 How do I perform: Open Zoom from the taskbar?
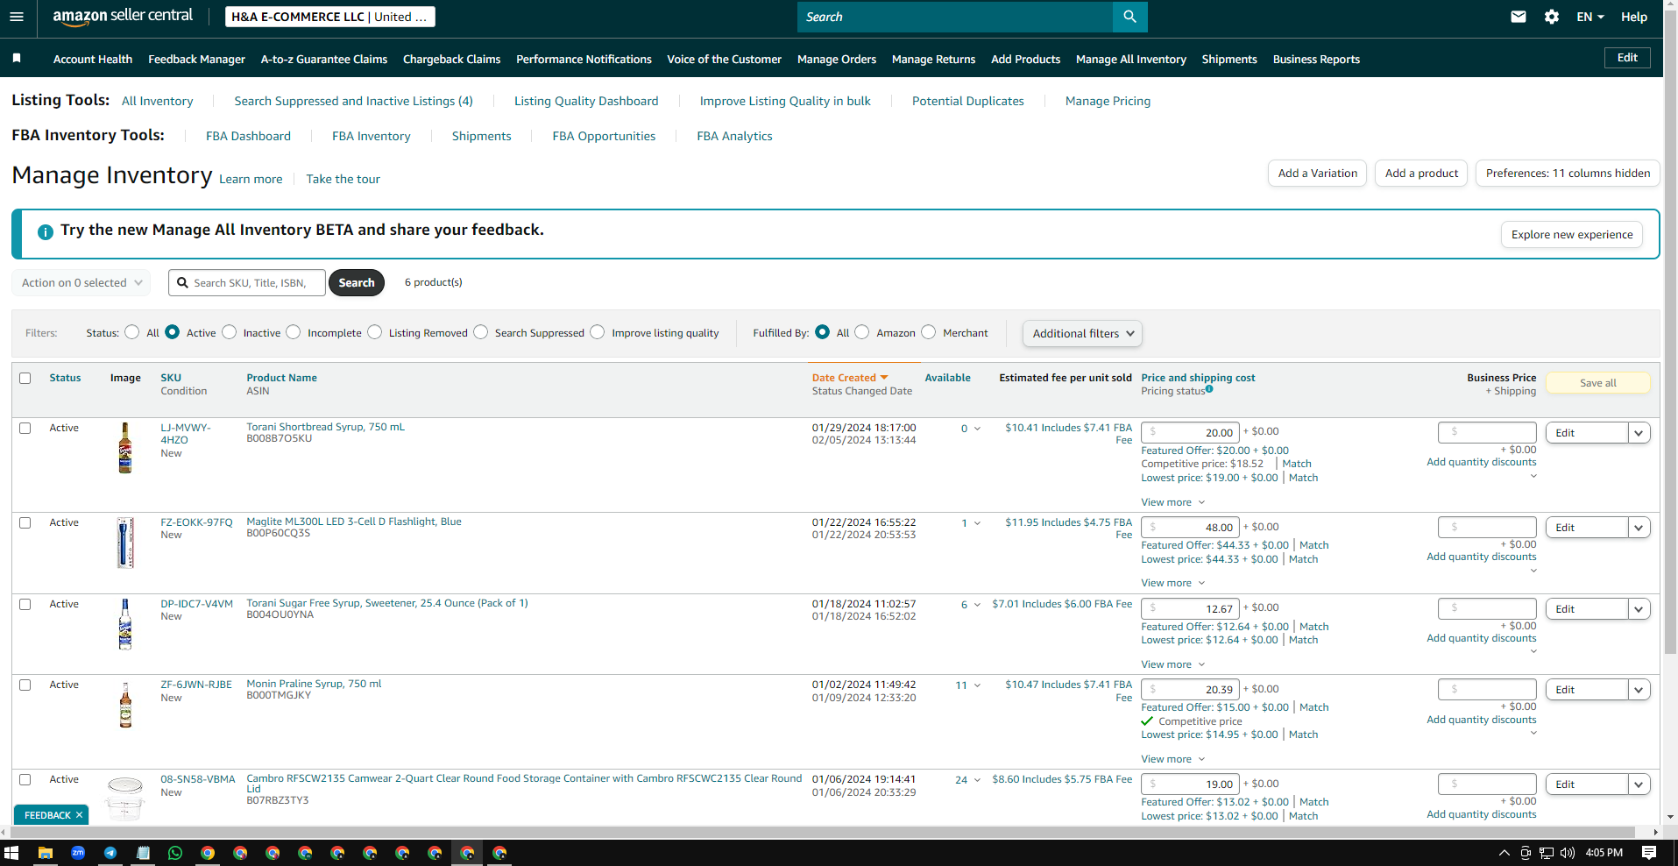(x=78, y=853)
